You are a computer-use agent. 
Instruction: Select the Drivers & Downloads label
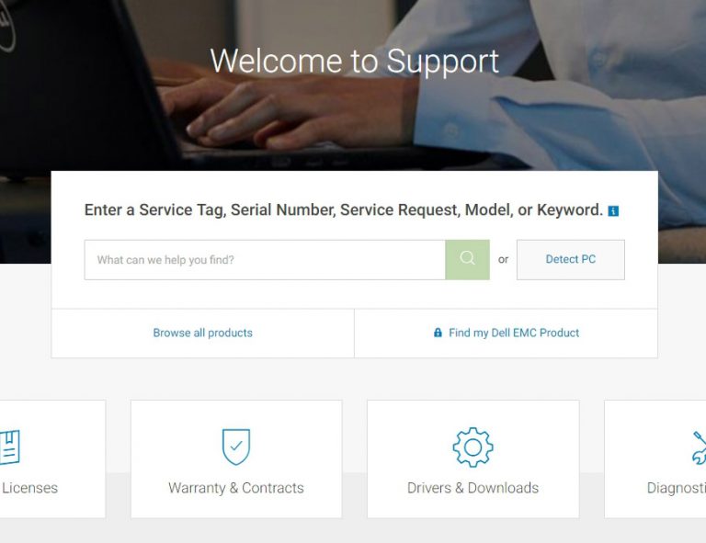click(473, 488)
